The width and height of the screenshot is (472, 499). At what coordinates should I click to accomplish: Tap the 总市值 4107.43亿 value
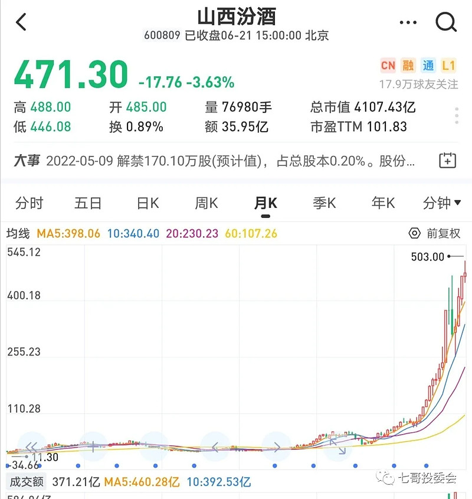point(363,107)
